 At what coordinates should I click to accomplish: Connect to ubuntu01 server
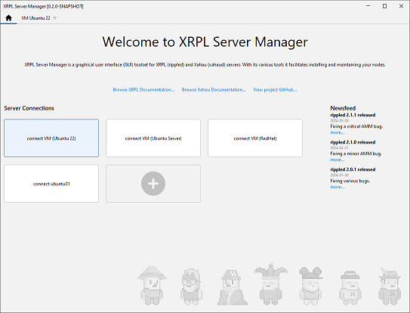tap(51, 184)
